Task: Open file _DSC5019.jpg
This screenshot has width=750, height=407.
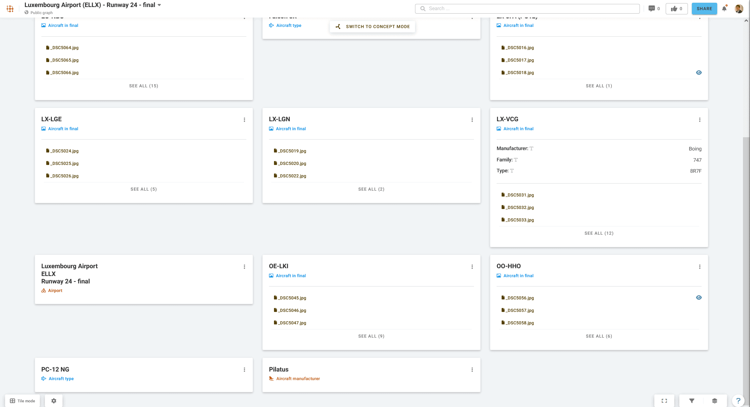Action: 290,151
